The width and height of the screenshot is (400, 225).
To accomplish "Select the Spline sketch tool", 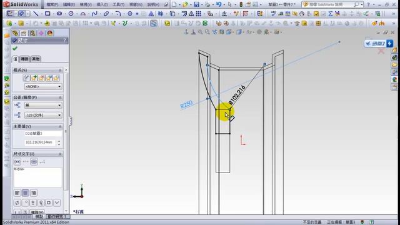I will pos(94,14).
